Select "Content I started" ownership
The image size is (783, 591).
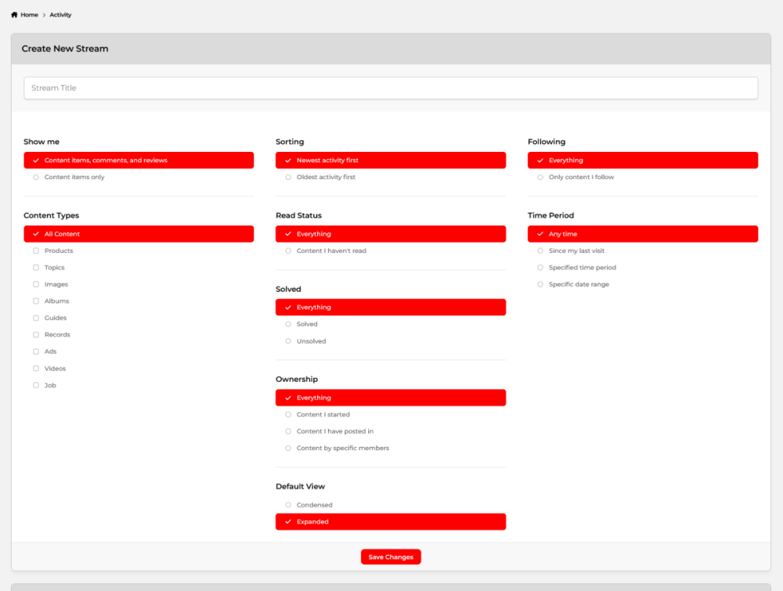322,414
